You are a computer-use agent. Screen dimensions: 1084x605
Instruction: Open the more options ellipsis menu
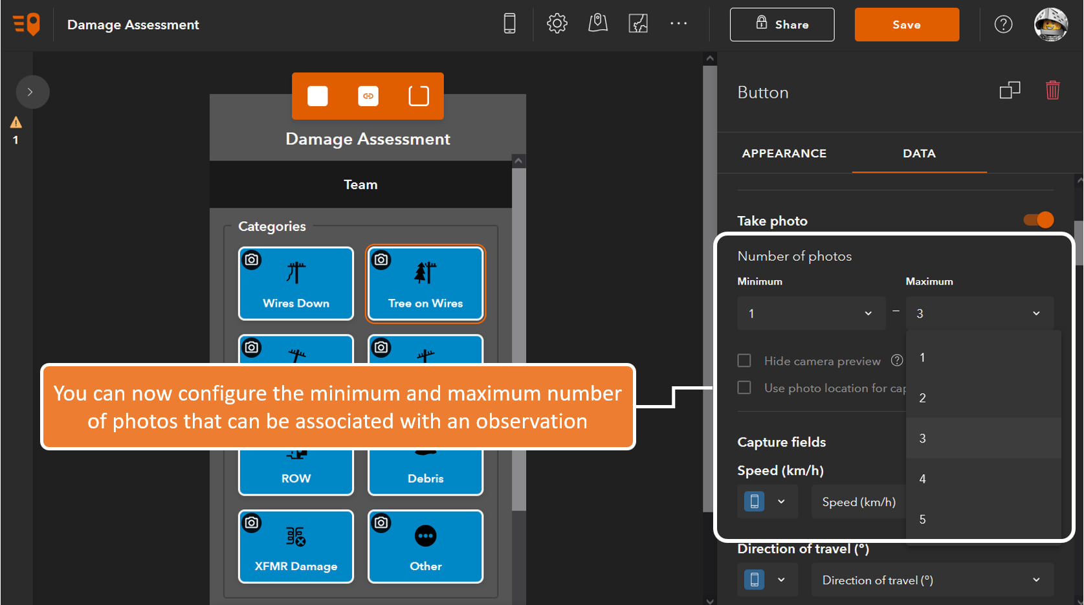[x=678, y=24]
